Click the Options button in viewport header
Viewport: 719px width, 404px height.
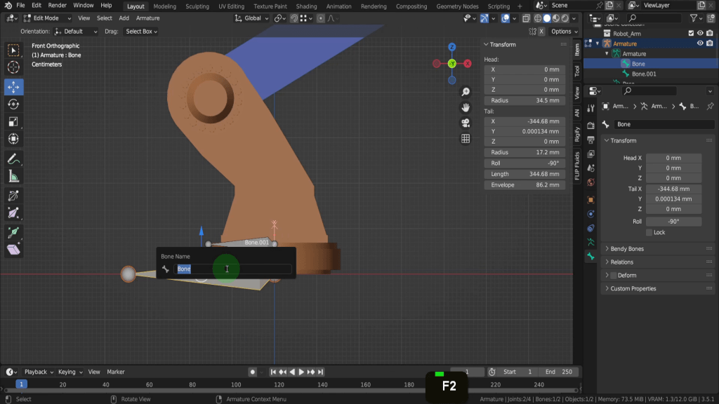point(564,32)
